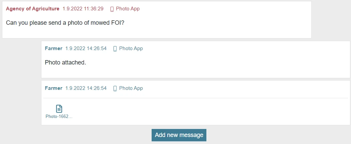Click phone icon in the attachment message header

[x=115, y=89]
